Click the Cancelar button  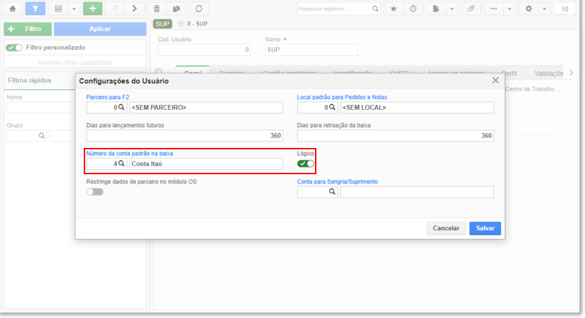[x=446, y=228]
